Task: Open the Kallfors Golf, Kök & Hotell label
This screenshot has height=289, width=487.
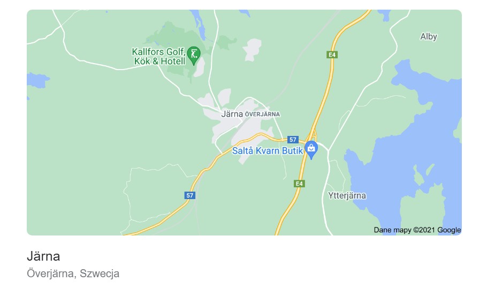Action: pos(159,56)
